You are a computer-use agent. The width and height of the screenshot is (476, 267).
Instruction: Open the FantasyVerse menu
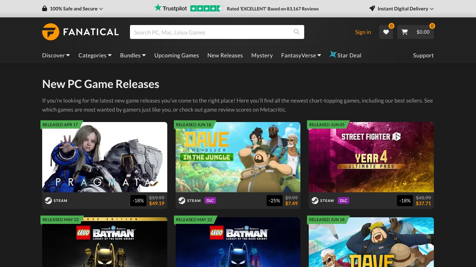[301, 55]
